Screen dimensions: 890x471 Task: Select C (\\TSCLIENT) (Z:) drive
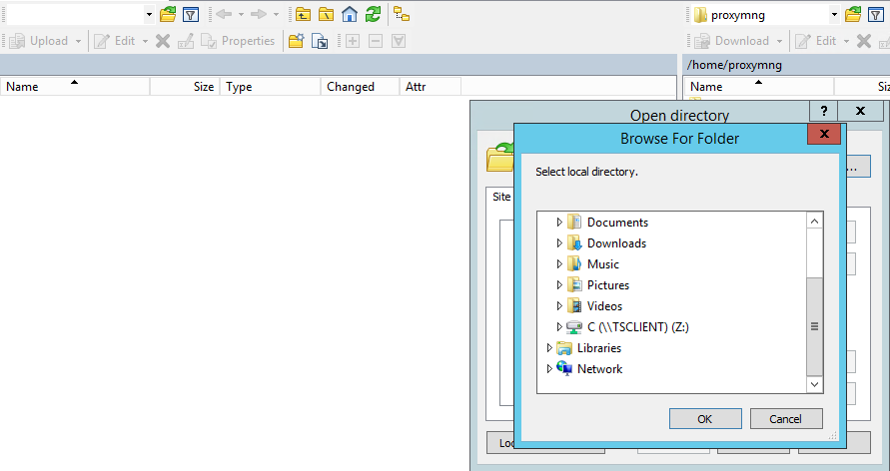pyautogui.click(x=637, y=327)
